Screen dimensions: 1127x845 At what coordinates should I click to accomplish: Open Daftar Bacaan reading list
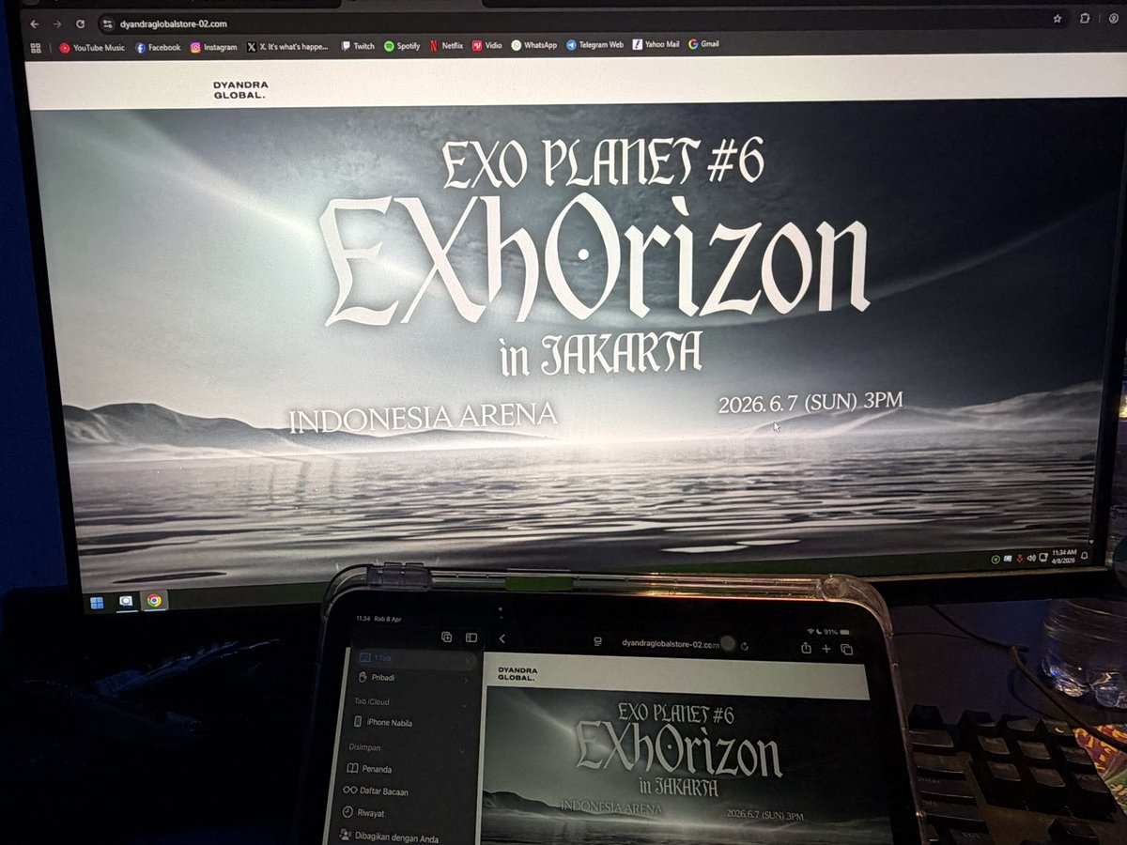[376, 791]
